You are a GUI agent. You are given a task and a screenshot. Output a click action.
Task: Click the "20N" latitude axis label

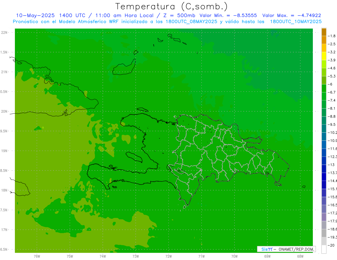pos(4,111)
